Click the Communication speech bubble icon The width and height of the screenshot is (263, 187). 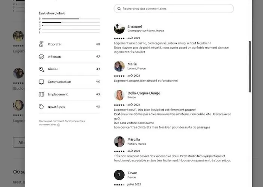click(41, 82)
